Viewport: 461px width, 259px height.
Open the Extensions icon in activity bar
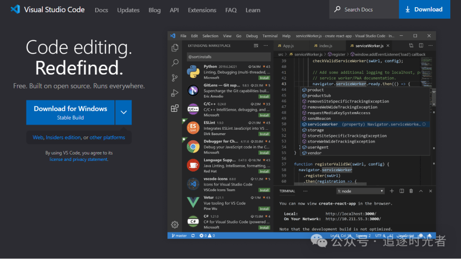click(x=175, y=108)
